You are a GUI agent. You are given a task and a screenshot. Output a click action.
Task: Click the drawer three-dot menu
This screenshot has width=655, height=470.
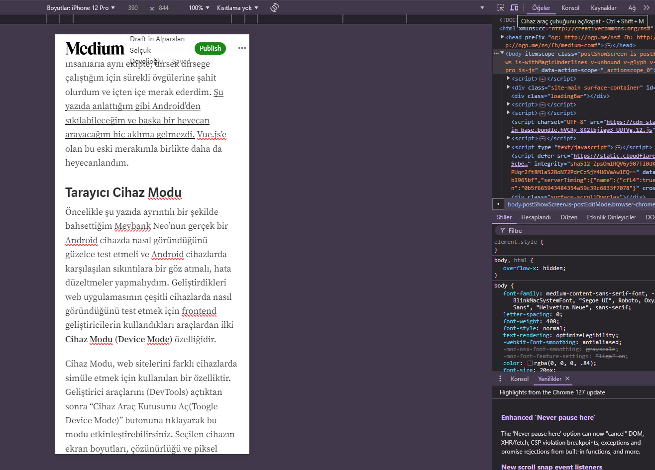(x=500, y=379)
